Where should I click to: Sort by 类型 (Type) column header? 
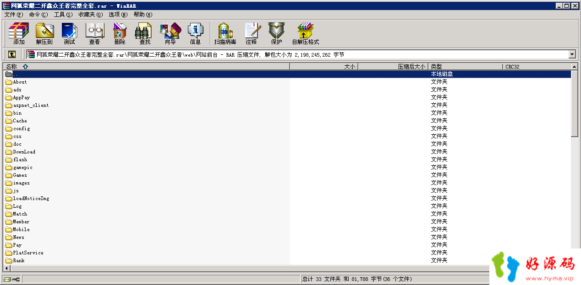point(466,67)
